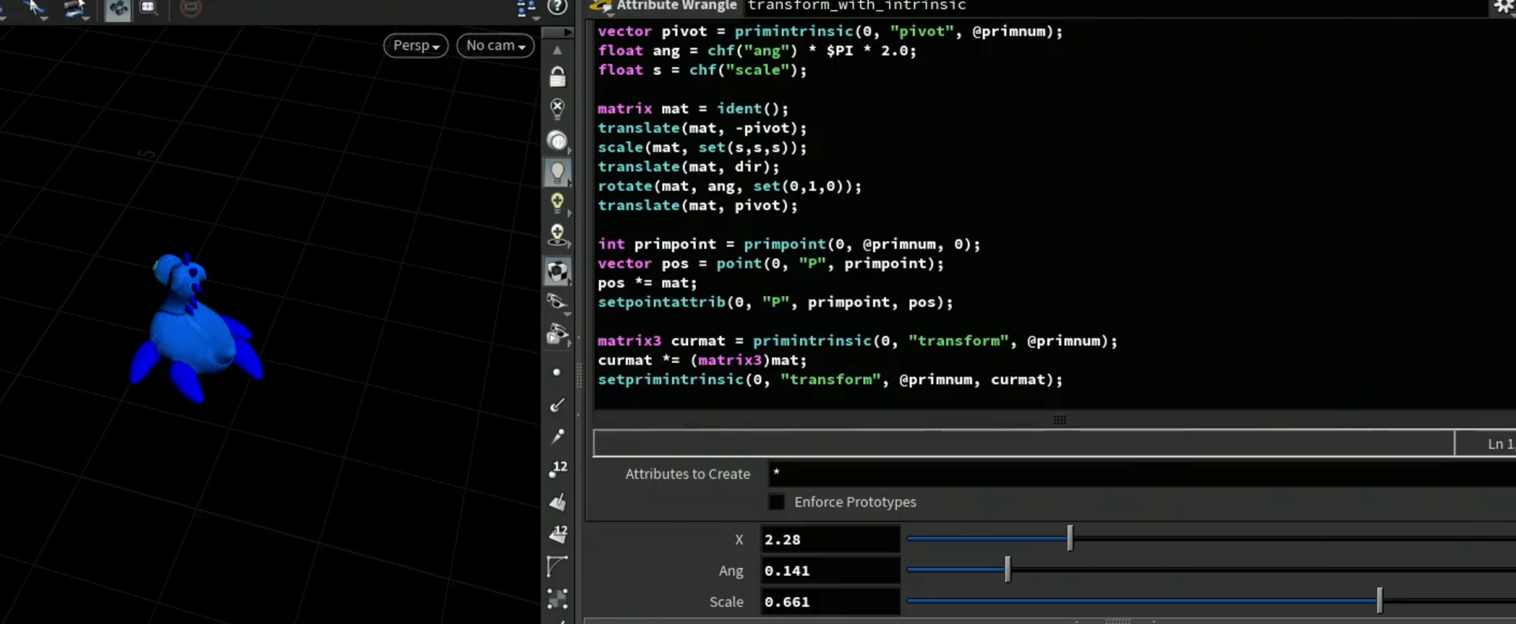
Task: Toggle the headlight only bulb icon
Action: [x=557, y=173]
